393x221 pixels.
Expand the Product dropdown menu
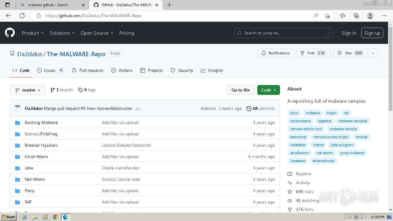pyautogui.click(x=33, y=33)
